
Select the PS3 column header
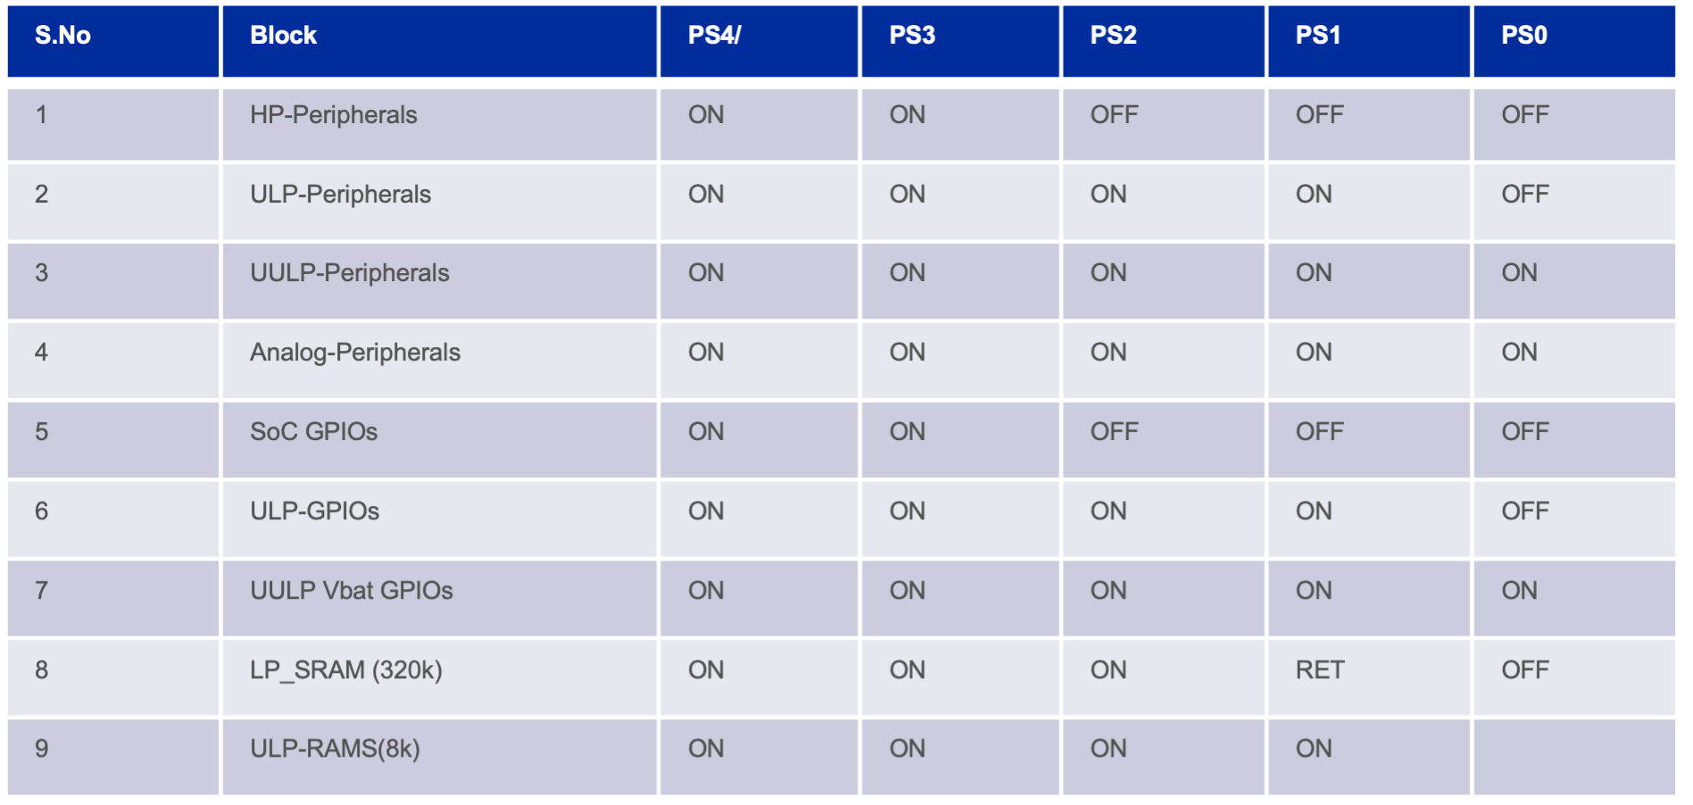960,41
